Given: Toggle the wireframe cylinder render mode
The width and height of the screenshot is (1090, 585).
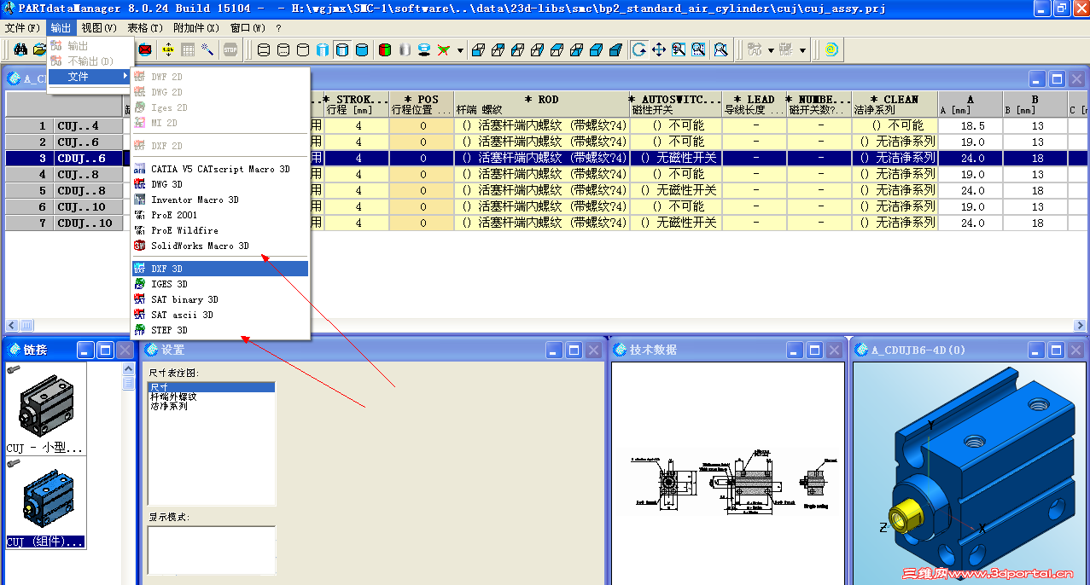Looking at the screenshot, I should tap(262, 49).
